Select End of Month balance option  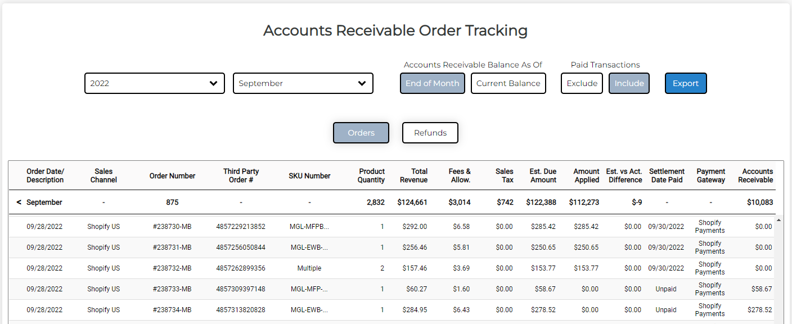[433, 83]
